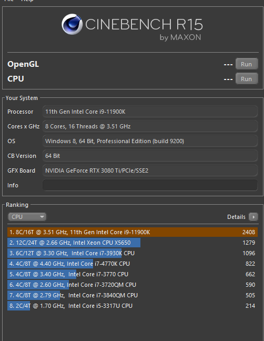Viewport: 264px width, 341px height.
Task: Click the OS information field
Action: (150, 141)
